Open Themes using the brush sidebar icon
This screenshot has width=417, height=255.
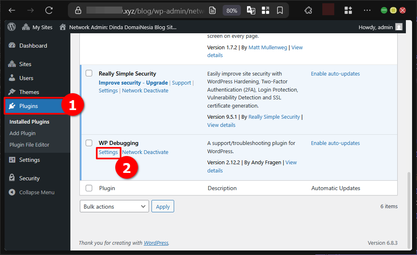12,91
